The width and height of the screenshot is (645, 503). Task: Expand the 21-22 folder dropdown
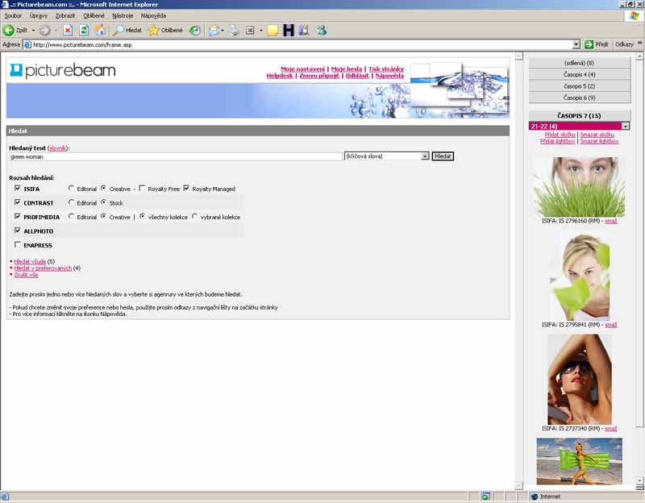(x=626, y=127)
